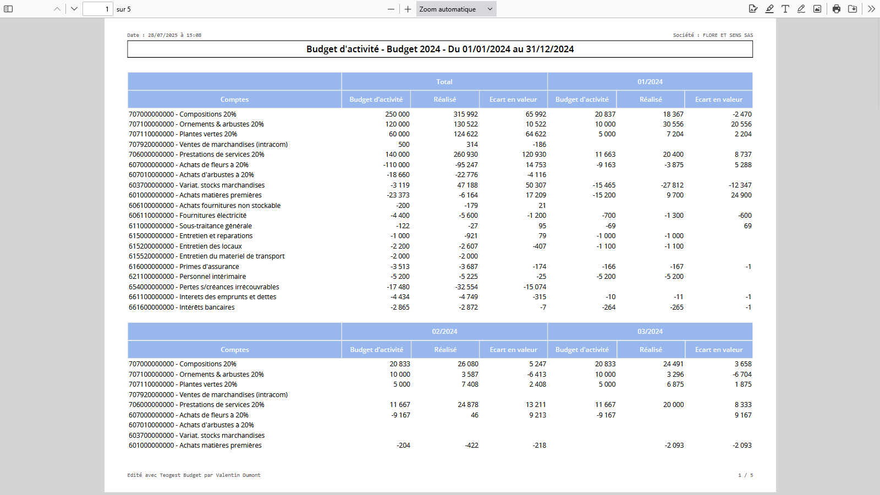Go to next page arrow
This screenshot has width=880, height=495.
pos(74,9)
